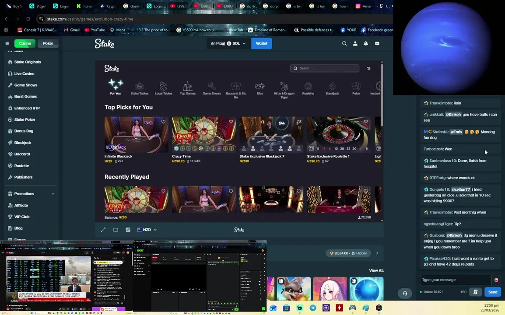Click the game lobby vertical scrollbar

[x=382, y=95]
